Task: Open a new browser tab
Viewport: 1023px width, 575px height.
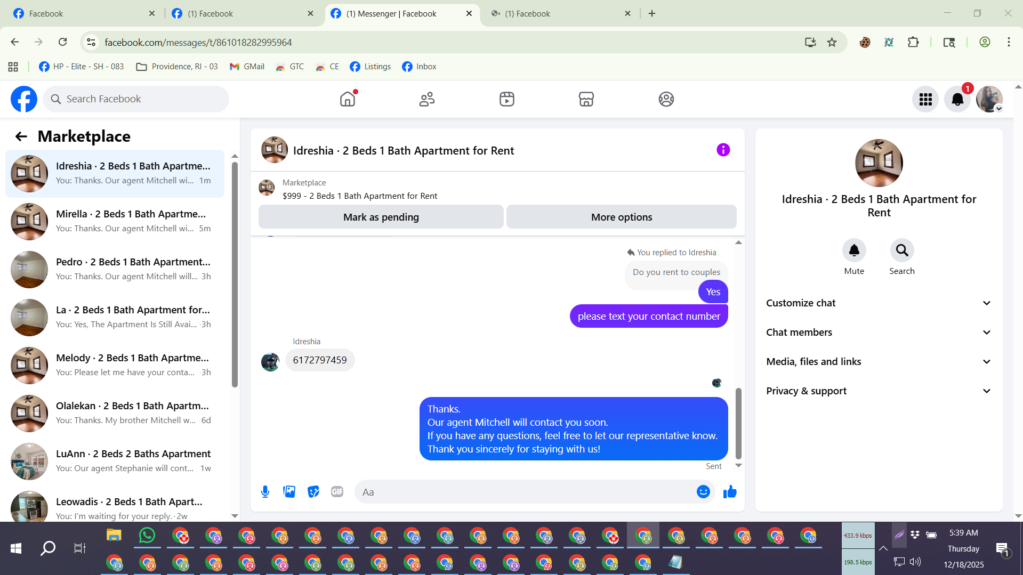Action: click(x=652, y=13)
